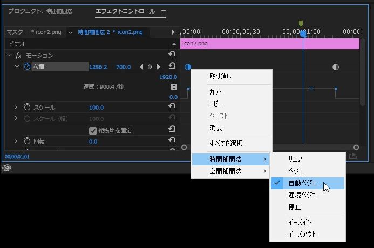Click the play arrow beside the clip name
Screen dimensions: 374x248
click(x=173, y=33)
